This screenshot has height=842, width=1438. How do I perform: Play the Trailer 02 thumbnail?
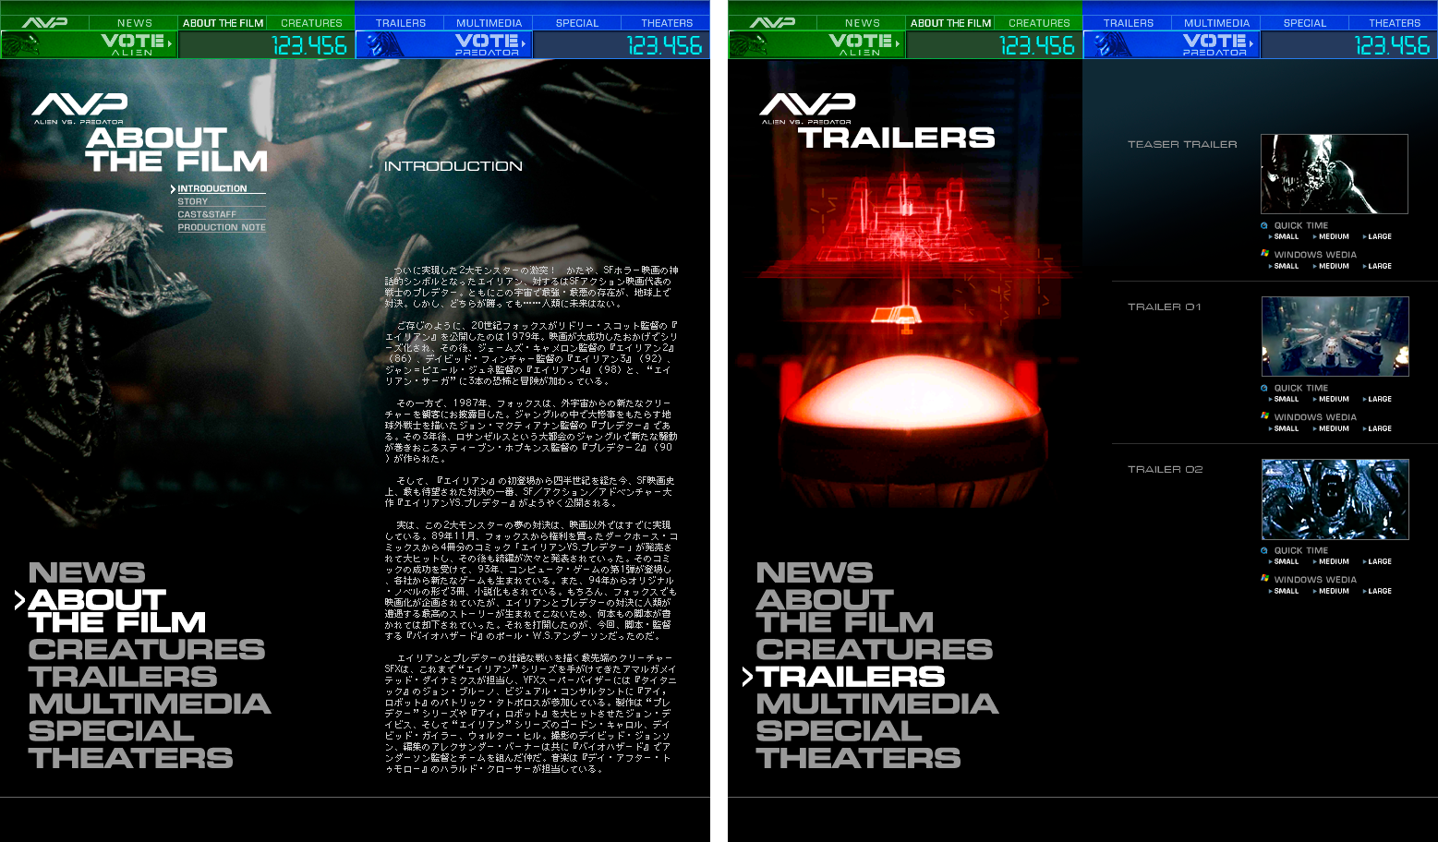coord(1335,499)
